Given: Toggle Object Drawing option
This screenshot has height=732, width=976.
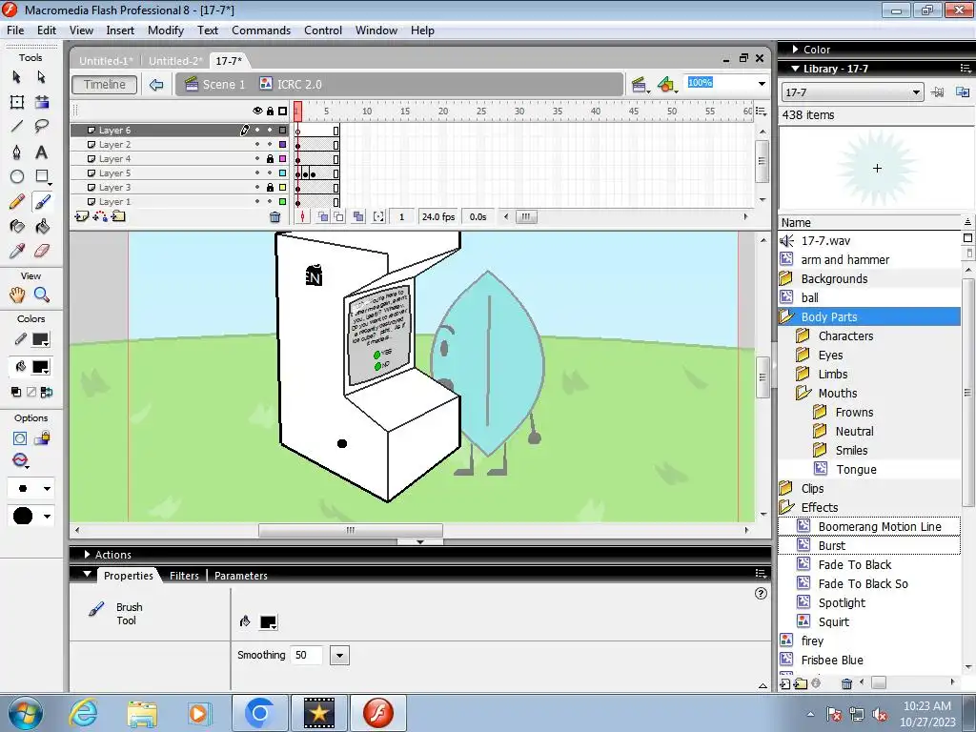Looking at the screenshot, I should pos(20,438).
